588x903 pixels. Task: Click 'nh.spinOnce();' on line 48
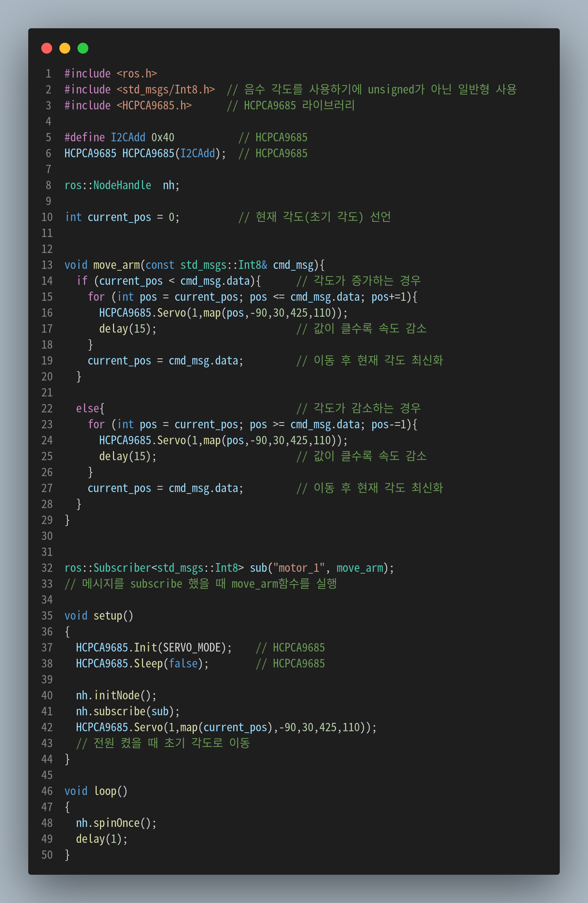[116, 823]
